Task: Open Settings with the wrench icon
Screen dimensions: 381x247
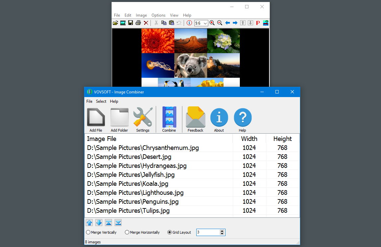Action: (143, 117)
